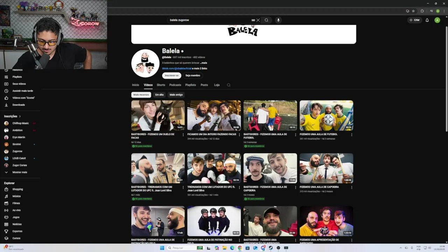This screenshot has height=252, width=448.
Task: Open the Chillhop Music subscription
Action: (20, 123)
